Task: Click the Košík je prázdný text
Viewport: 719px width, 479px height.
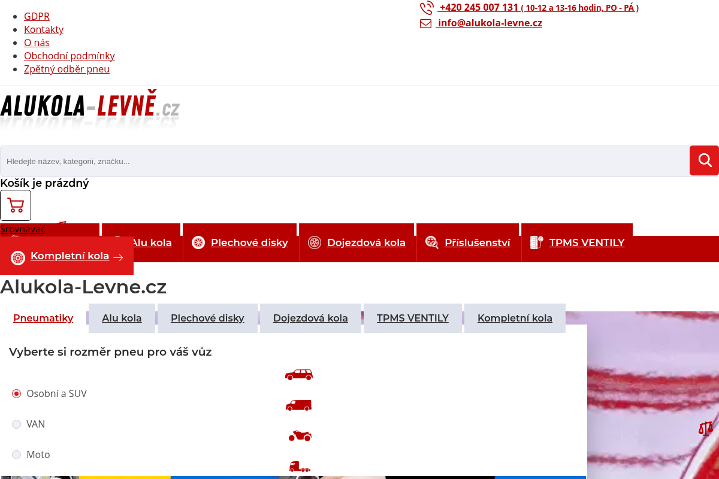Action: tap(44, 183)
